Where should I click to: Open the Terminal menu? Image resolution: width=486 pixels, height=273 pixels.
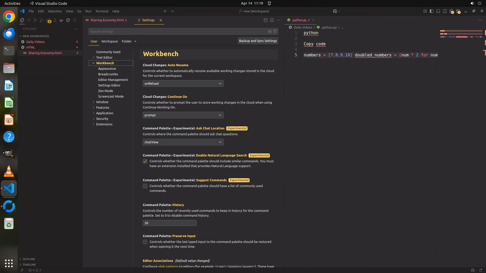tap(102, 11)
